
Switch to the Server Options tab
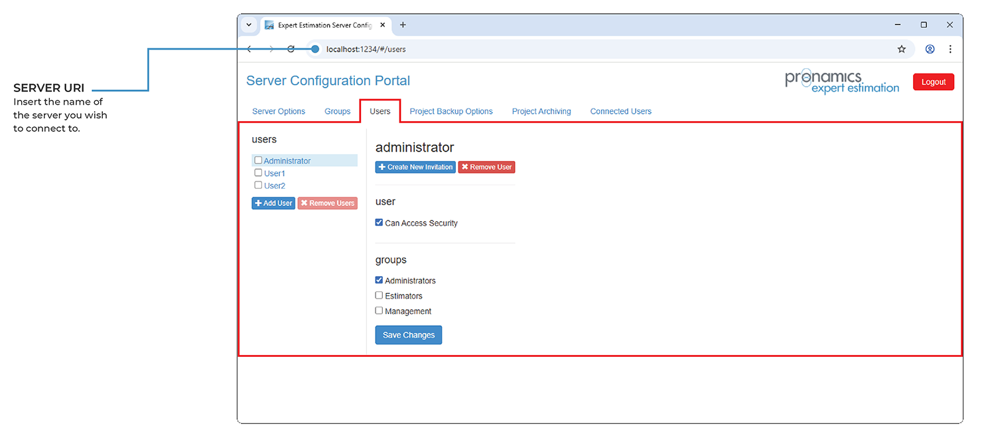(279, 111)
